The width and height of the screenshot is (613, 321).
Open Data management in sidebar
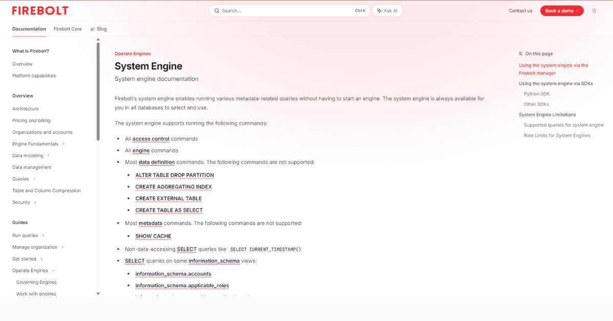[x=32, y=168]
